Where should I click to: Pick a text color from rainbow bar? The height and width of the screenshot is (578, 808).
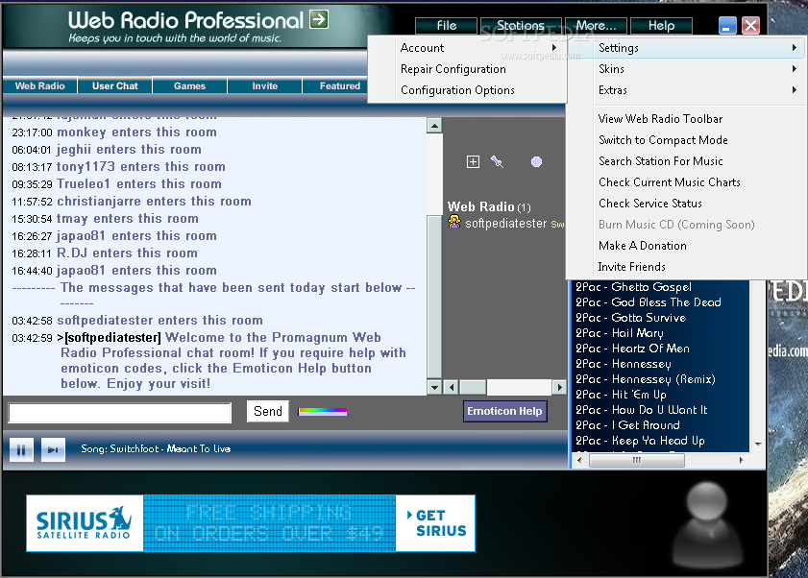pyautogui.click(x=323, y=411)
